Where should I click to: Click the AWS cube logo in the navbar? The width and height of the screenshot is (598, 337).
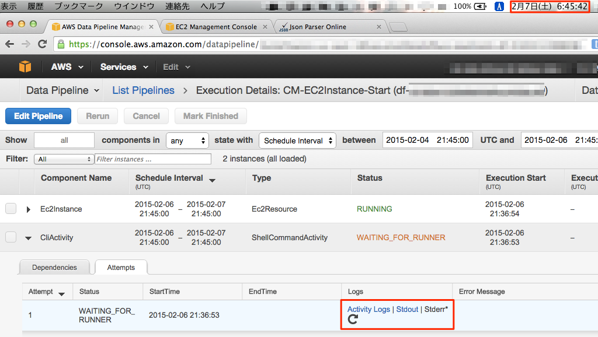25,66
